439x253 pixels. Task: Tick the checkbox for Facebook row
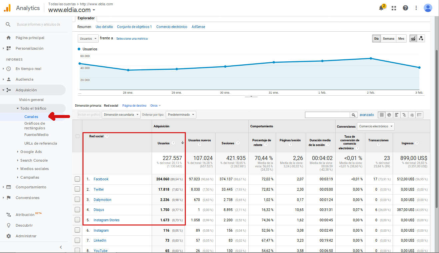[77, 179]
